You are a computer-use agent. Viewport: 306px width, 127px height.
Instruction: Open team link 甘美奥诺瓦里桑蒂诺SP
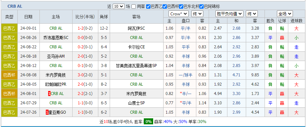point(136,66)
